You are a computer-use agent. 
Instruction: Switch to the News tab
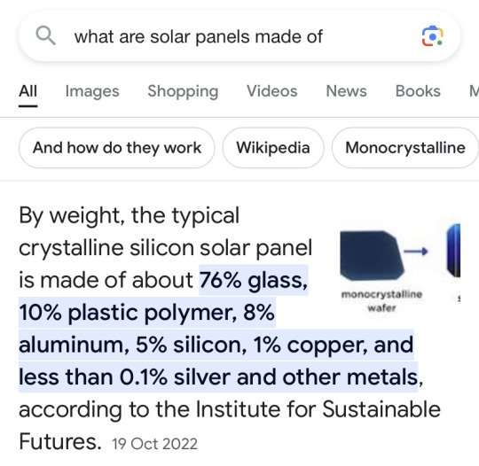(346, 91)
